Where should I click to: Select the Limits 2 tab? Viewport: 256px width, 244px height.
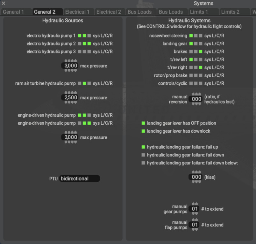tap(230, 12)
